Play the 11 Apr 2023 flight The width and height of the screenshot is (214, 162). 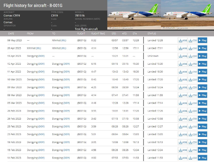pyautogui.click(x=202, y=72)
